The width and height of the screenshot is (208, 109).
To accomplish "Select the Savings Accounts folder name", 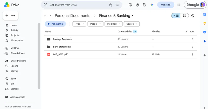I will tap(62, 39).
